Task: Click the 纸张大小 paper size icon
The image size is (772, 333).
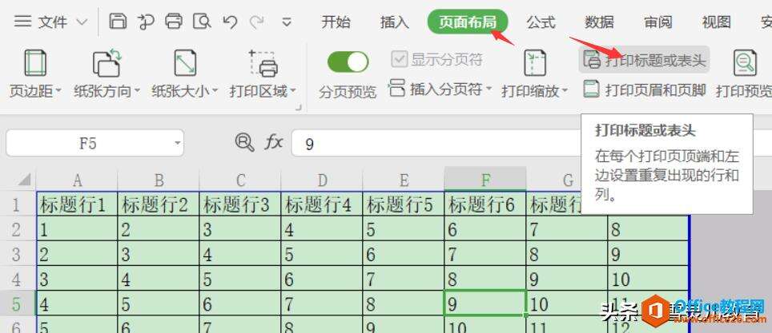Action: point(185,63)
